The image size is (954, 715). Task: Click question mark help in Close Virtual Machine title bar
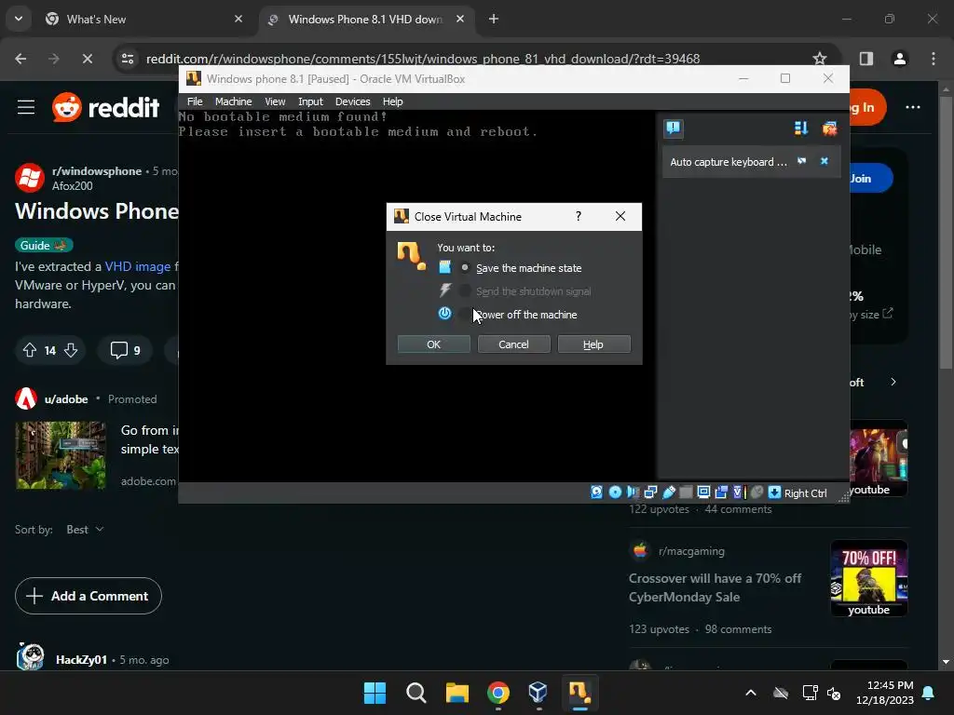pyautogui.click(x=579, y=216)
